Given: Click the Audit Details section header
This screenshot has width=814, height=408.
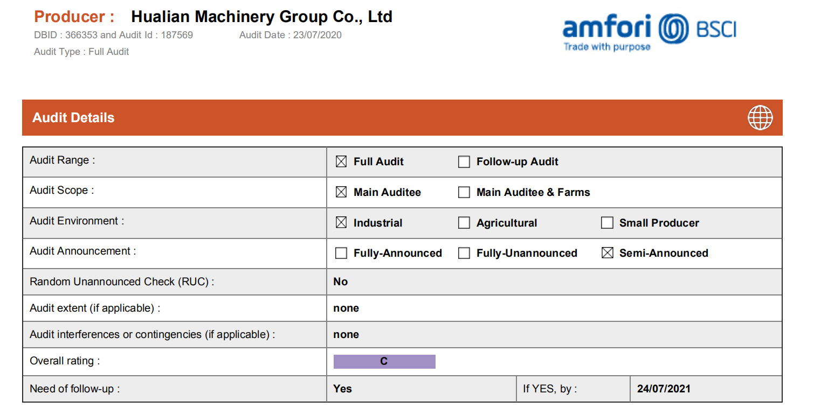Looking at the screenshot, I should [x=402, y=117].
